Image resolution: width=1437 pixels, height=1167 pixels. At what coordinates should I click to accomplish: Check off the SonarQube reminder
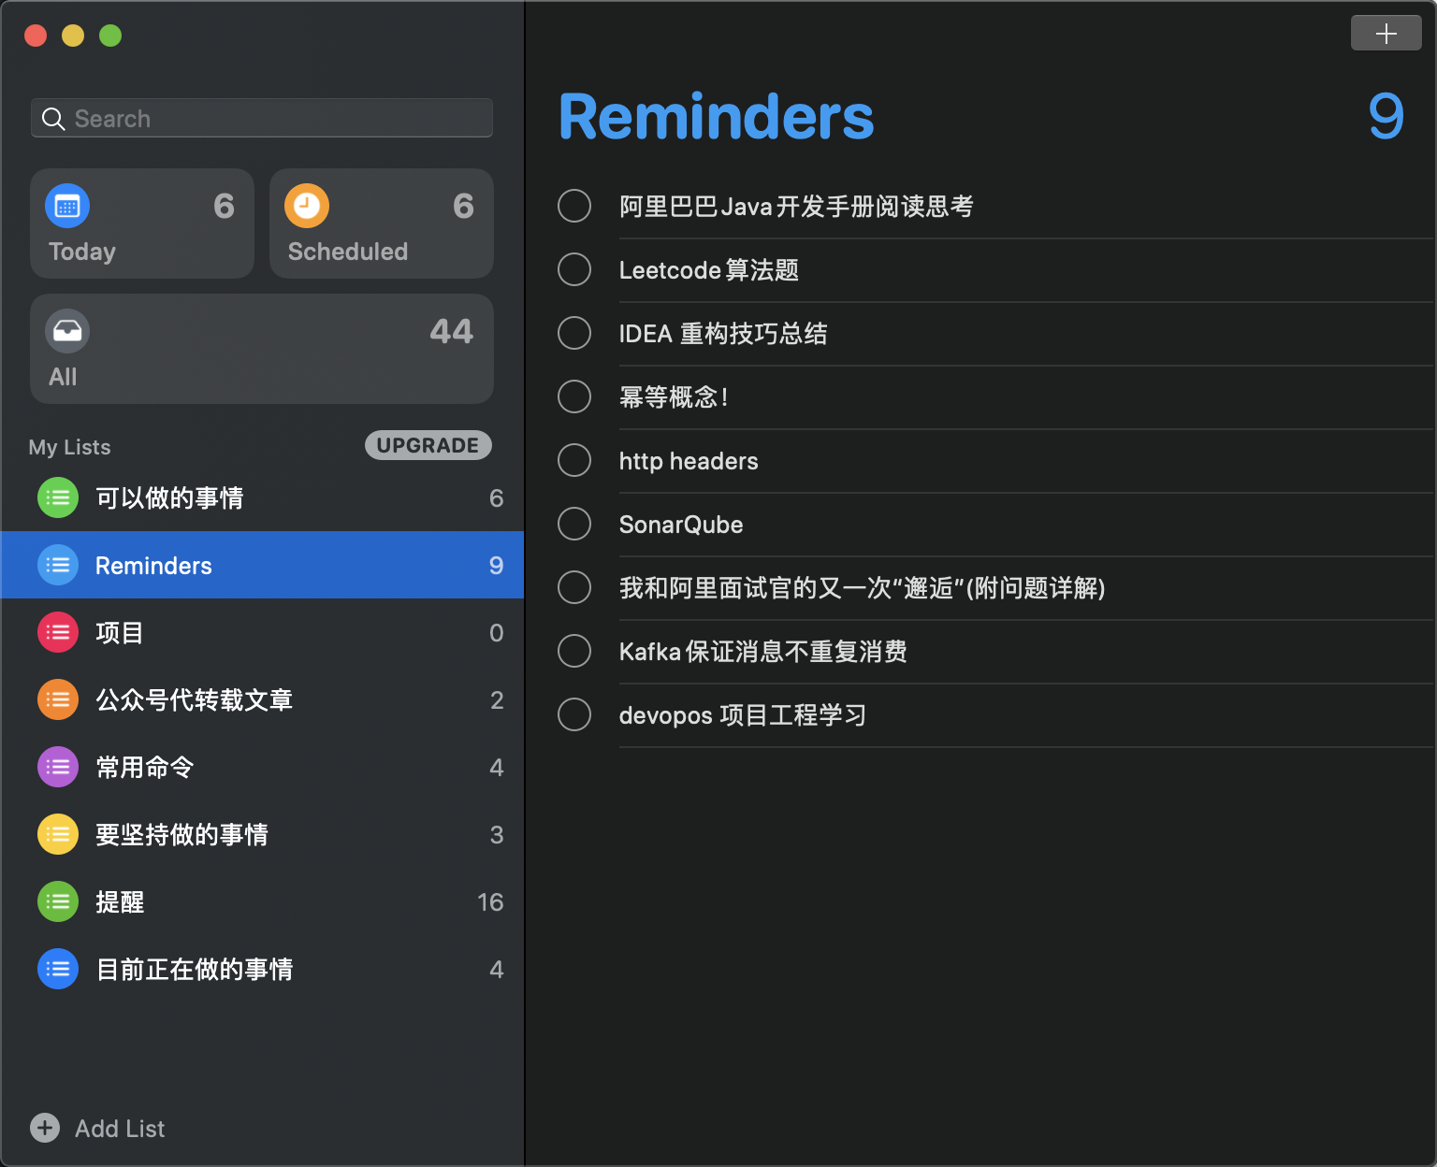(574, 524)
